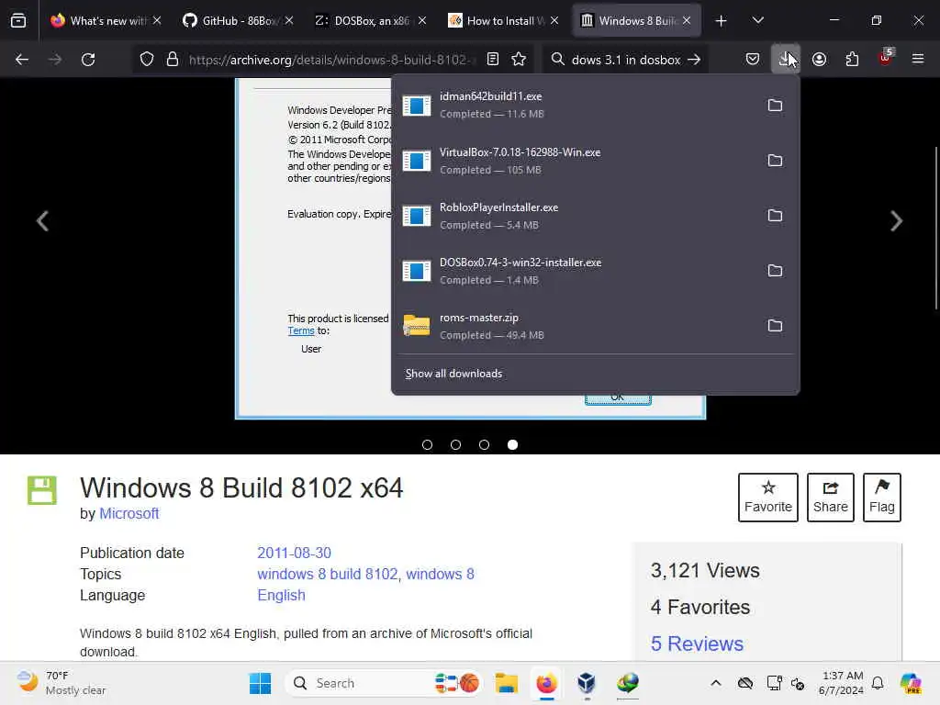This screenshot has height=705, width=940.
Task: Open topic link windows 8 build 8102
Action: coord(328,575)
